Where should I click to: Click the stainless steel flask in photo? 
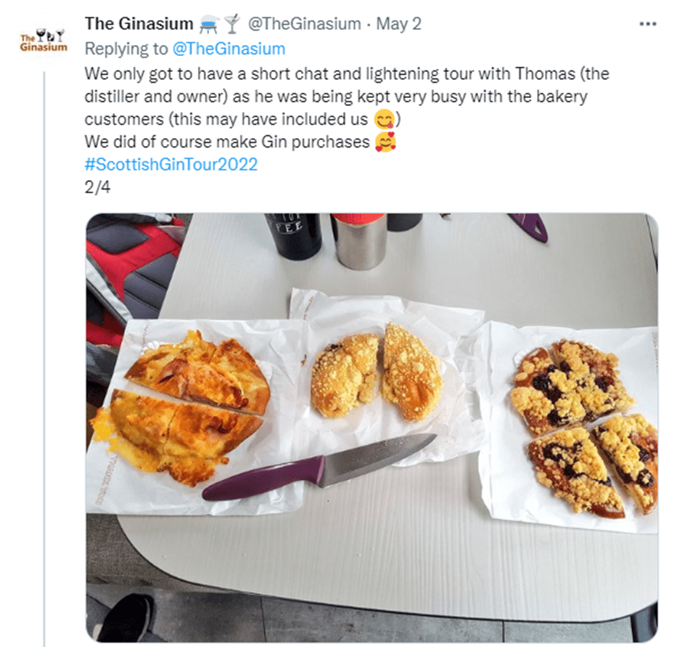pyautogui.click(x=358, y=241)
